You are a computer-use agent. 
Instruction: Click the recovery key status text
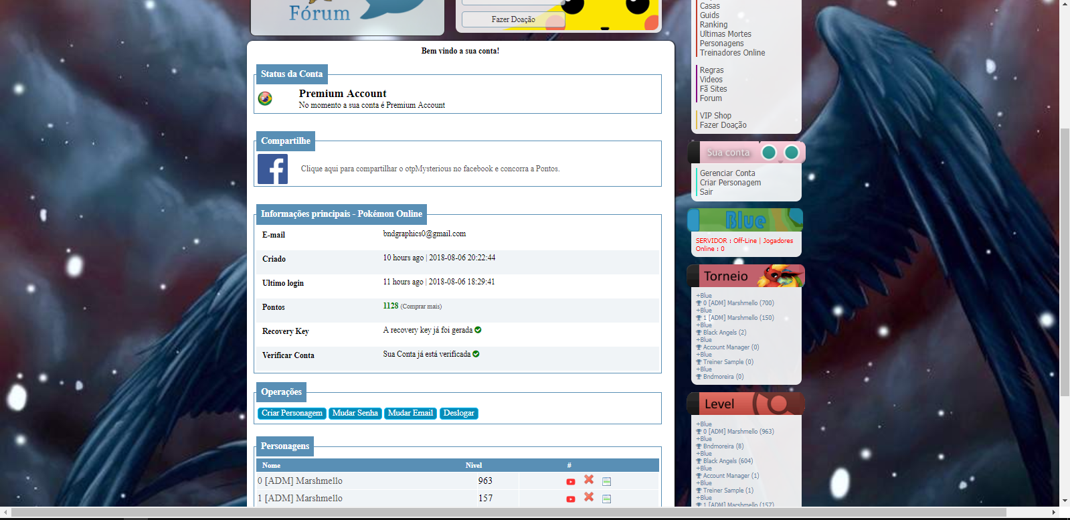[428, 330]
